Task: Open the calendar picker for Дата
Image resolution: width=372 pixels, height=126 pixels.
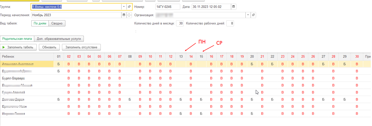Action: click(x=234, y=7)
